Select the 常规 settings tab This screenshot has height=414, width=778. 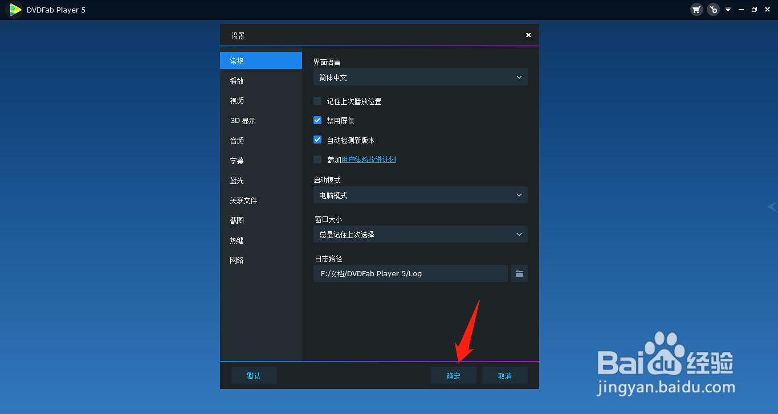[x=261, y=60]
